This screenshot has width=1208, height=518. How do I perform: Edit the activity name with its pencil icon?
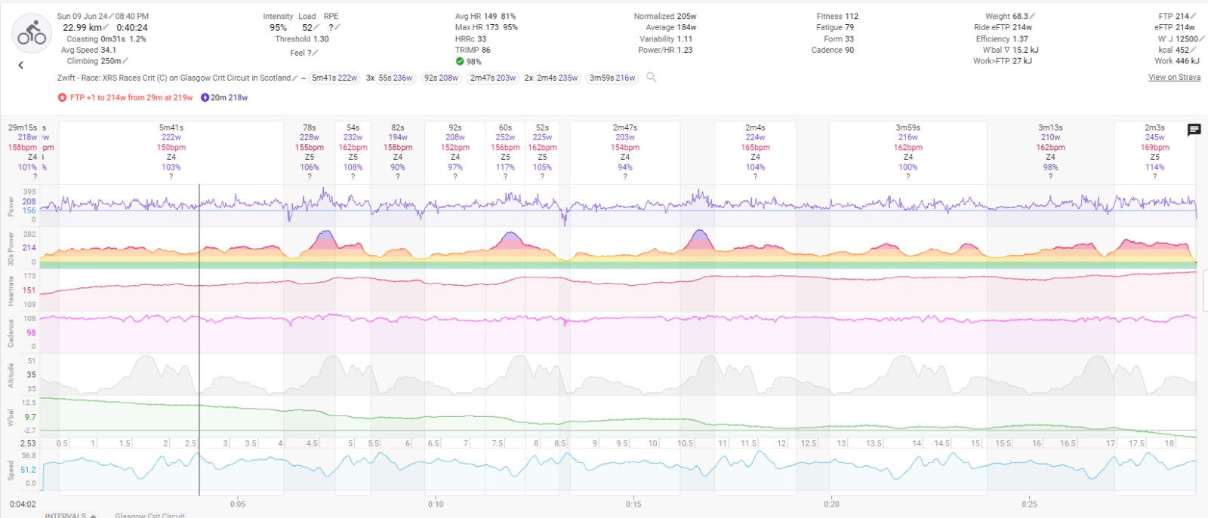tap(295, 78)
